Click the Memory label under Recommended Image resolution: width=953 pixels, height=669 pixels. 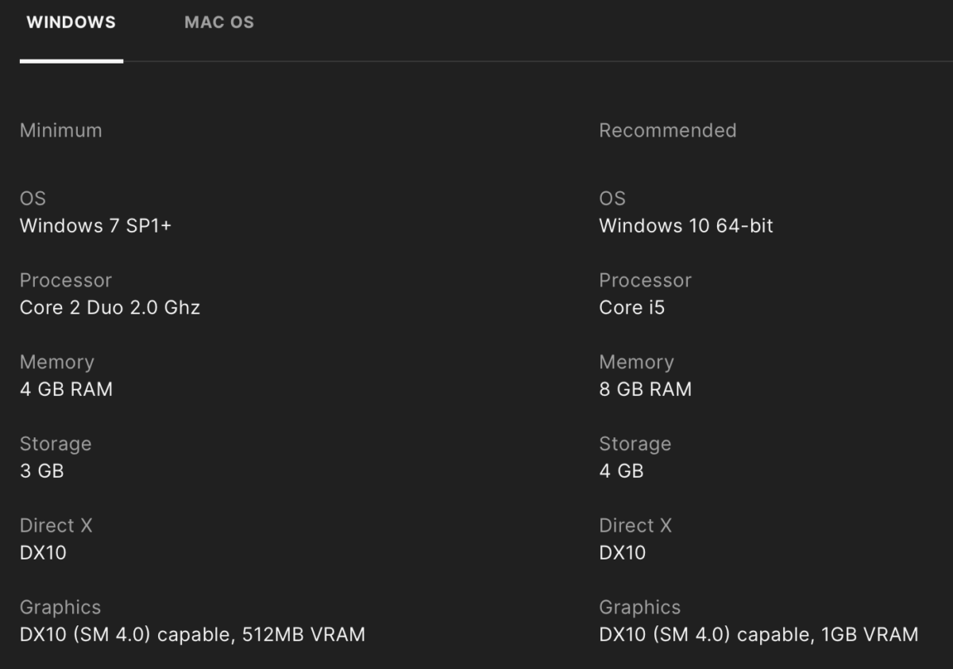point(636,362)
